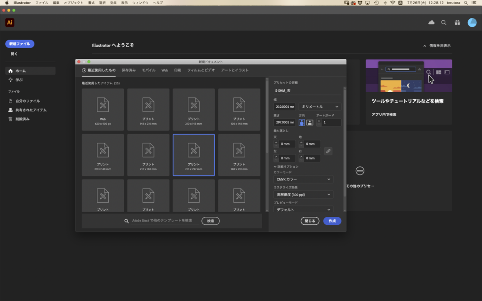Click the あ input source menu bar icon
This screenshot has width=482, height=301.
(400, 3)
